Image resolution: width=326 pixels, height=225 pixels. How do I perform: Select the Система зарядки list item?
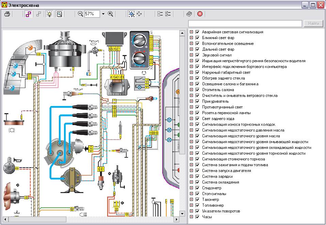click(x=217, y=176)
